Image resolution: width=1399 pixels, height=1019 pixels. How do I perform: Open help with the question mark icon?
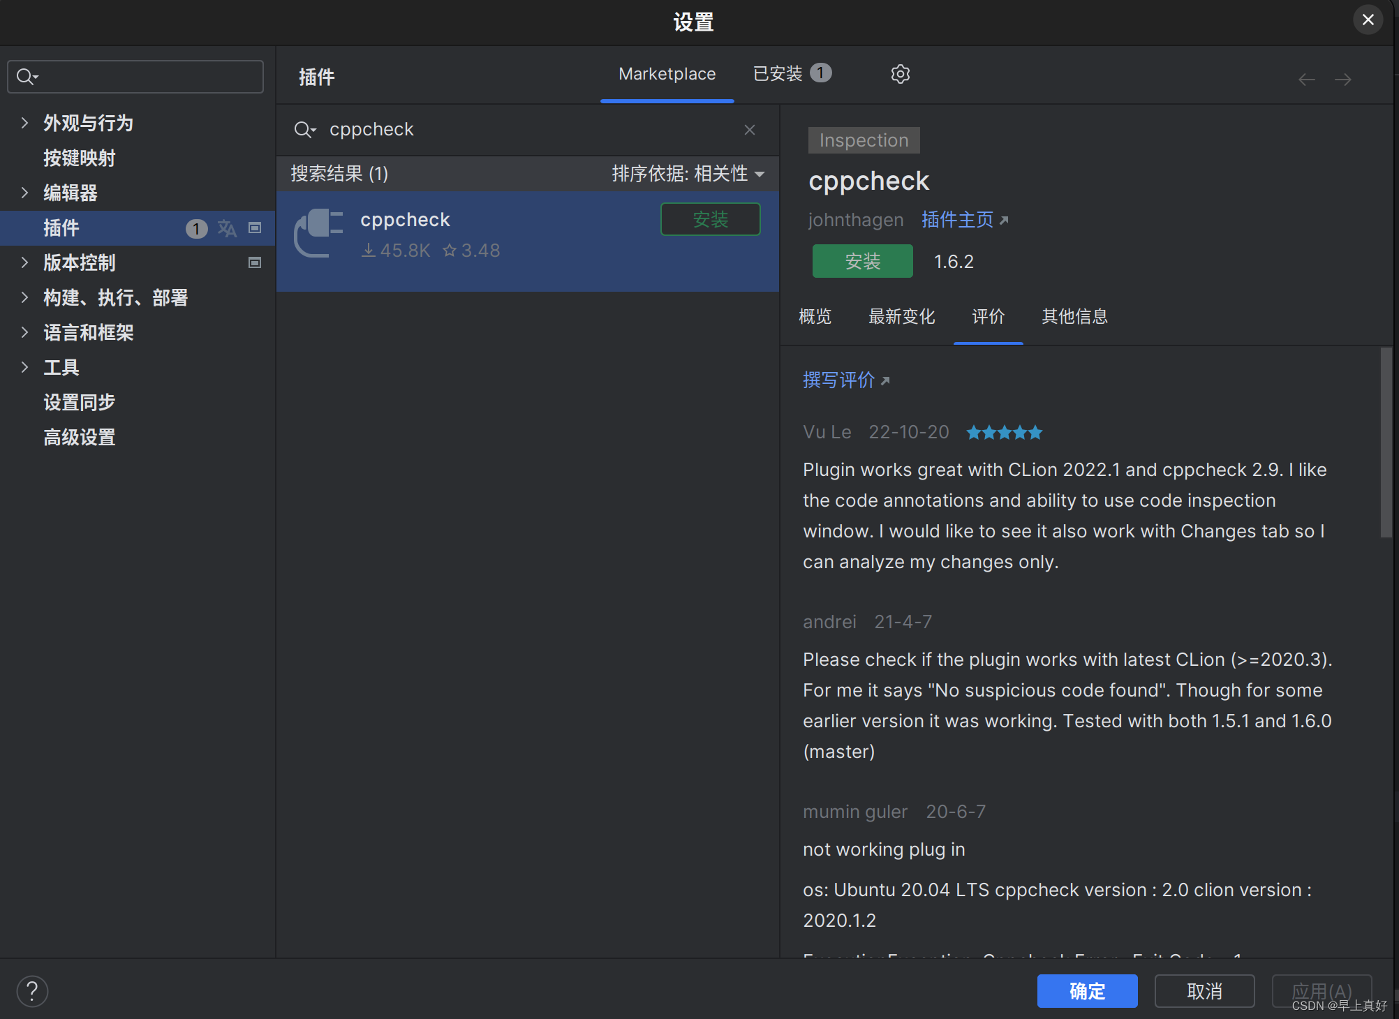(x=32, y=991)
